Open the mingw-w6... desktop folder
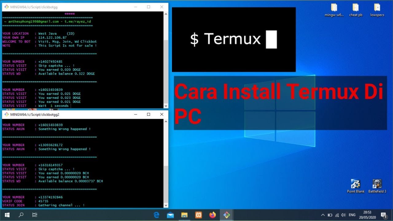This screenshot has width=393, height=221. (334, 10)
